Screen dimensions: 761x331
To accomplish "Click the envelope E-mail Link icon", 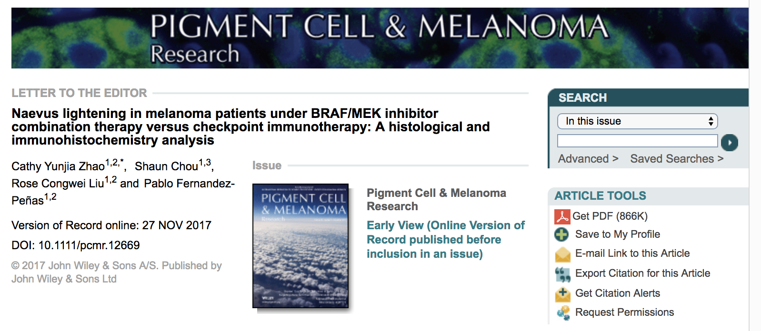I will (562, 254).
